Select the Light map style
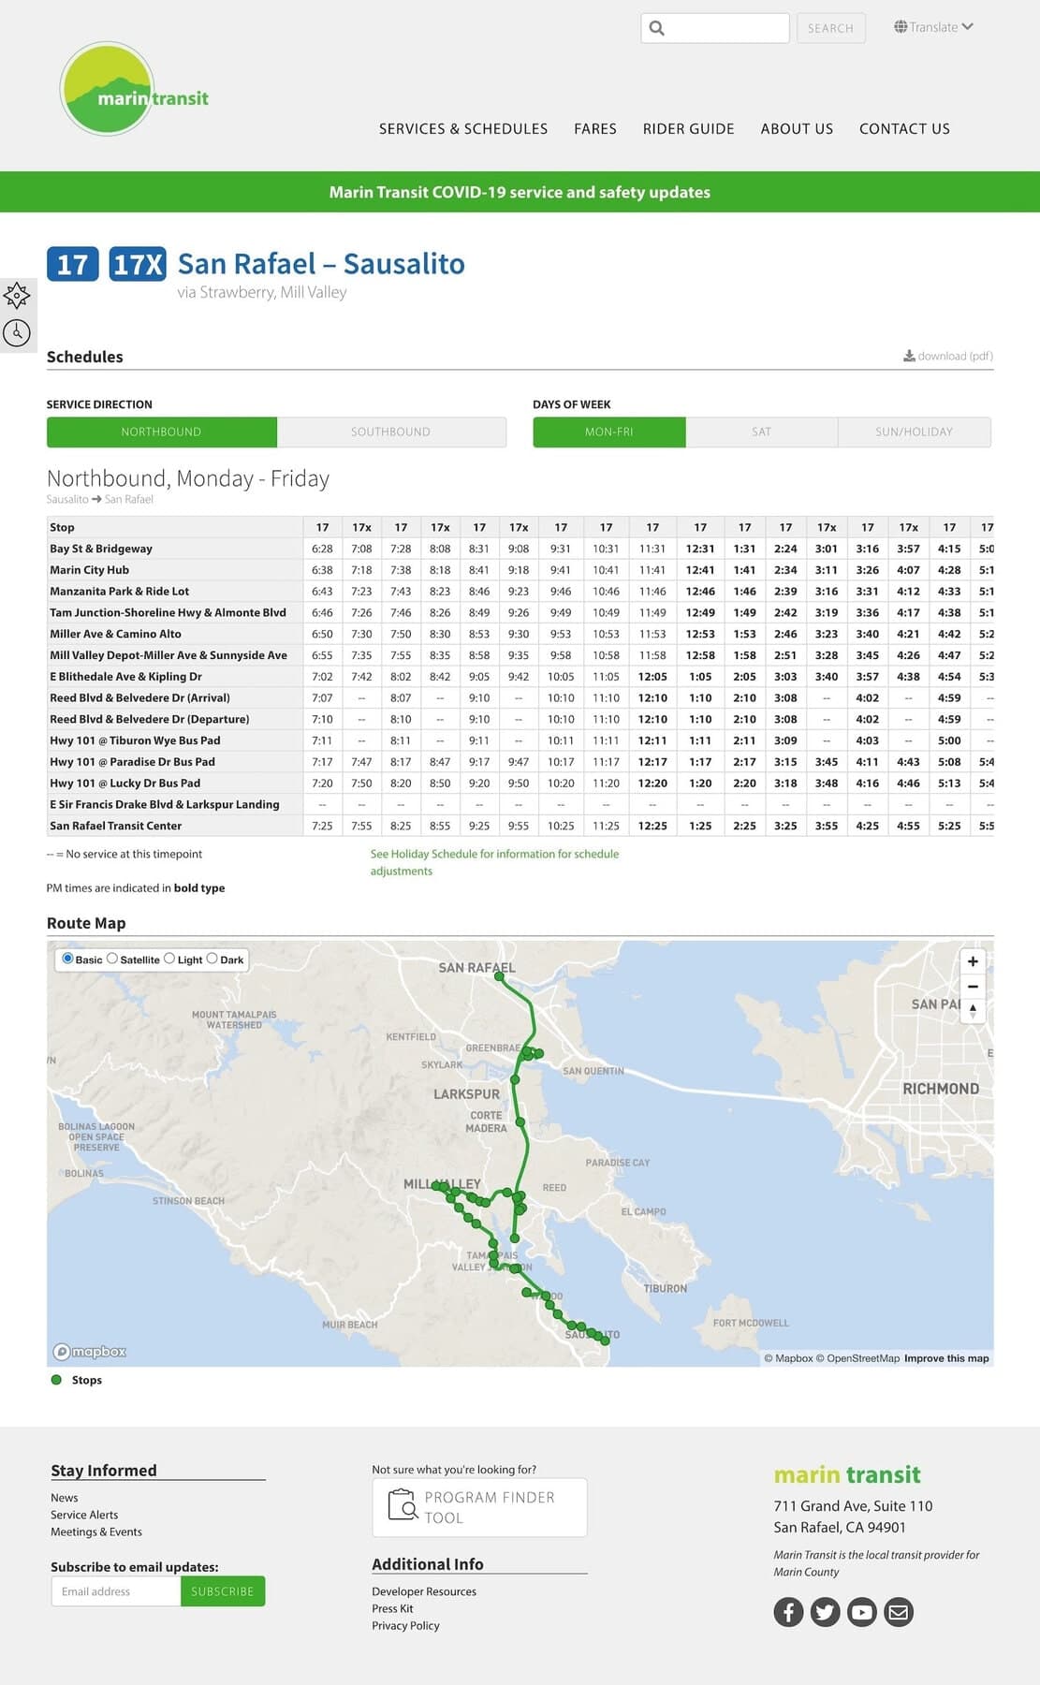The height and width of the screenshot is (1685, 1040). tap(169, 959)
